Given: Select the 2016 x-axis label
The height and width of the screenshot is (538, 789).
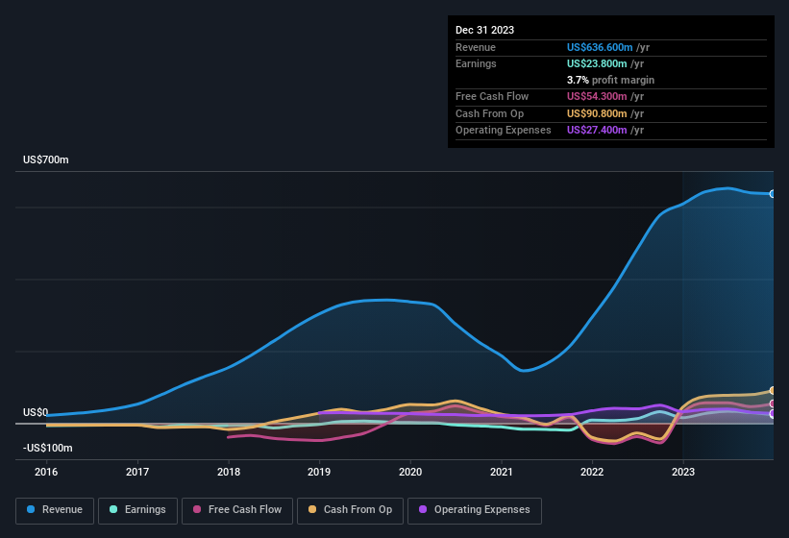Looking at the screenshot, I should 46,472.
